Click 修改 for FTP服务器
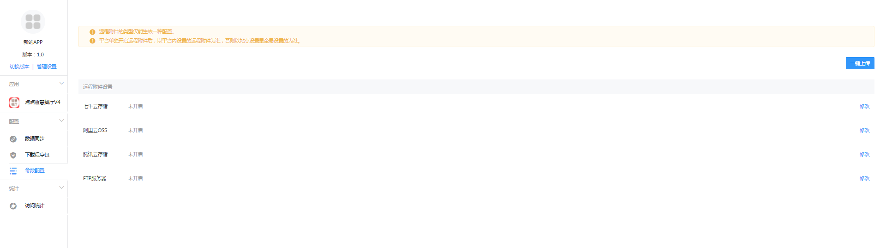880x248 pixels. [x=864, y=178]
